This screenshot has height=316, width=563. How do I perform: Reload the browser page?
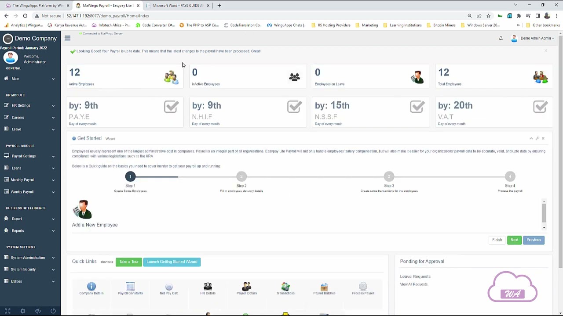25,16
